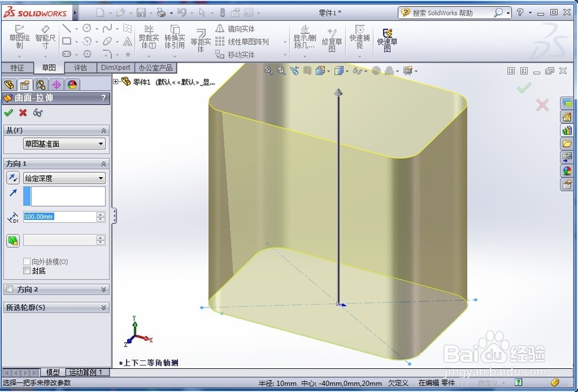Click Convert Entities (转换实体引用)

[x=175, y=37]
